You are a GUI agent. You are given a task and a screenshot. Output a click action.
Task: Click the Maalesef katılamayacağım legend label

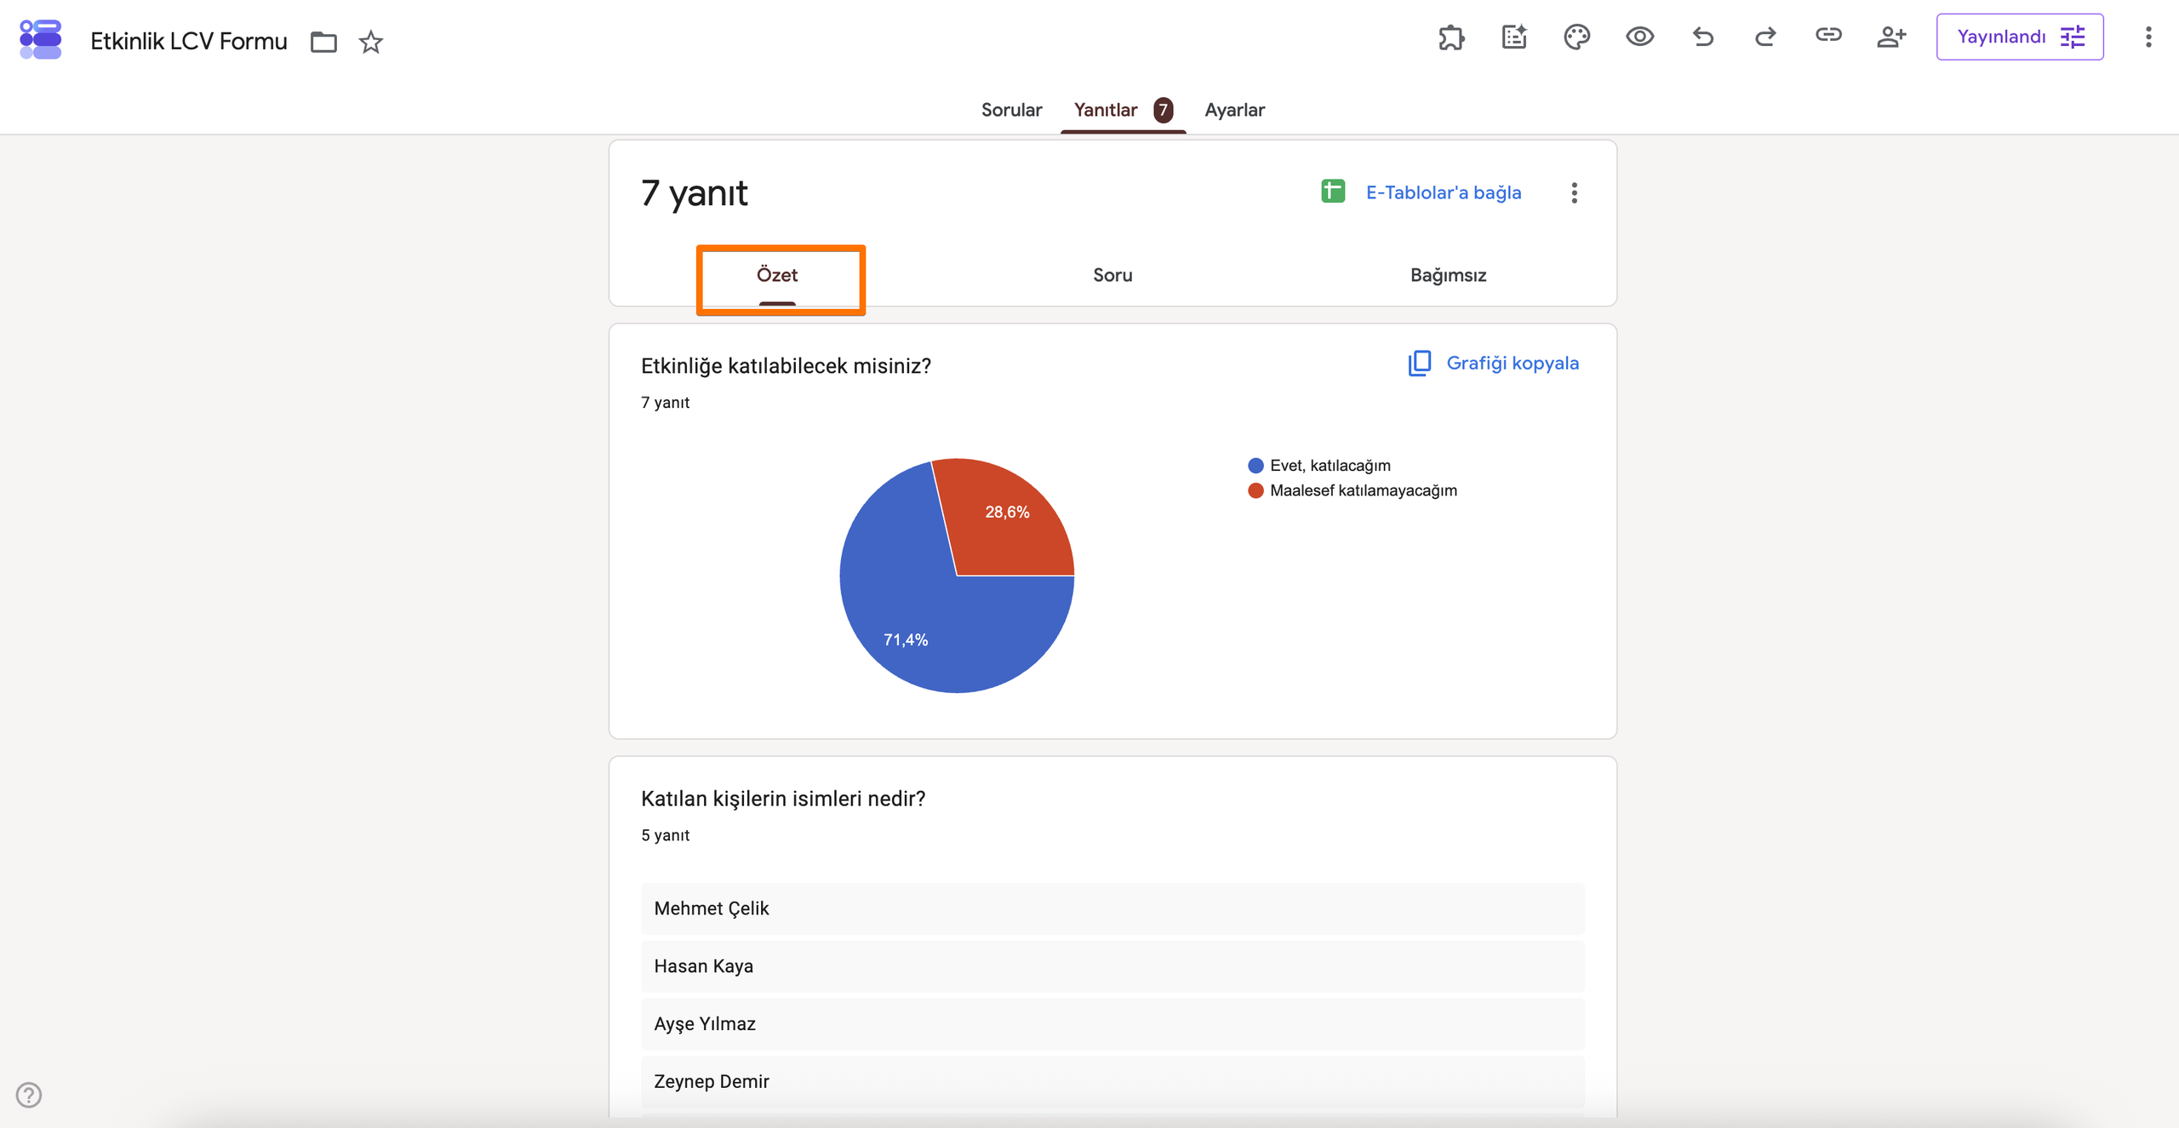coord(1363,490)
